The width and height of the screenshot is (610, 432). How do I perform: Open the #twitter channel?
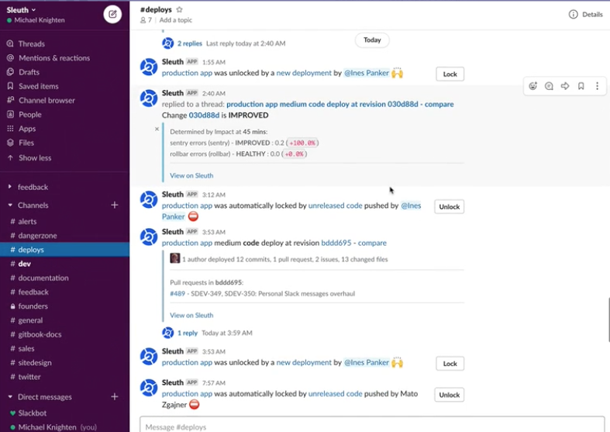[64, 377]
